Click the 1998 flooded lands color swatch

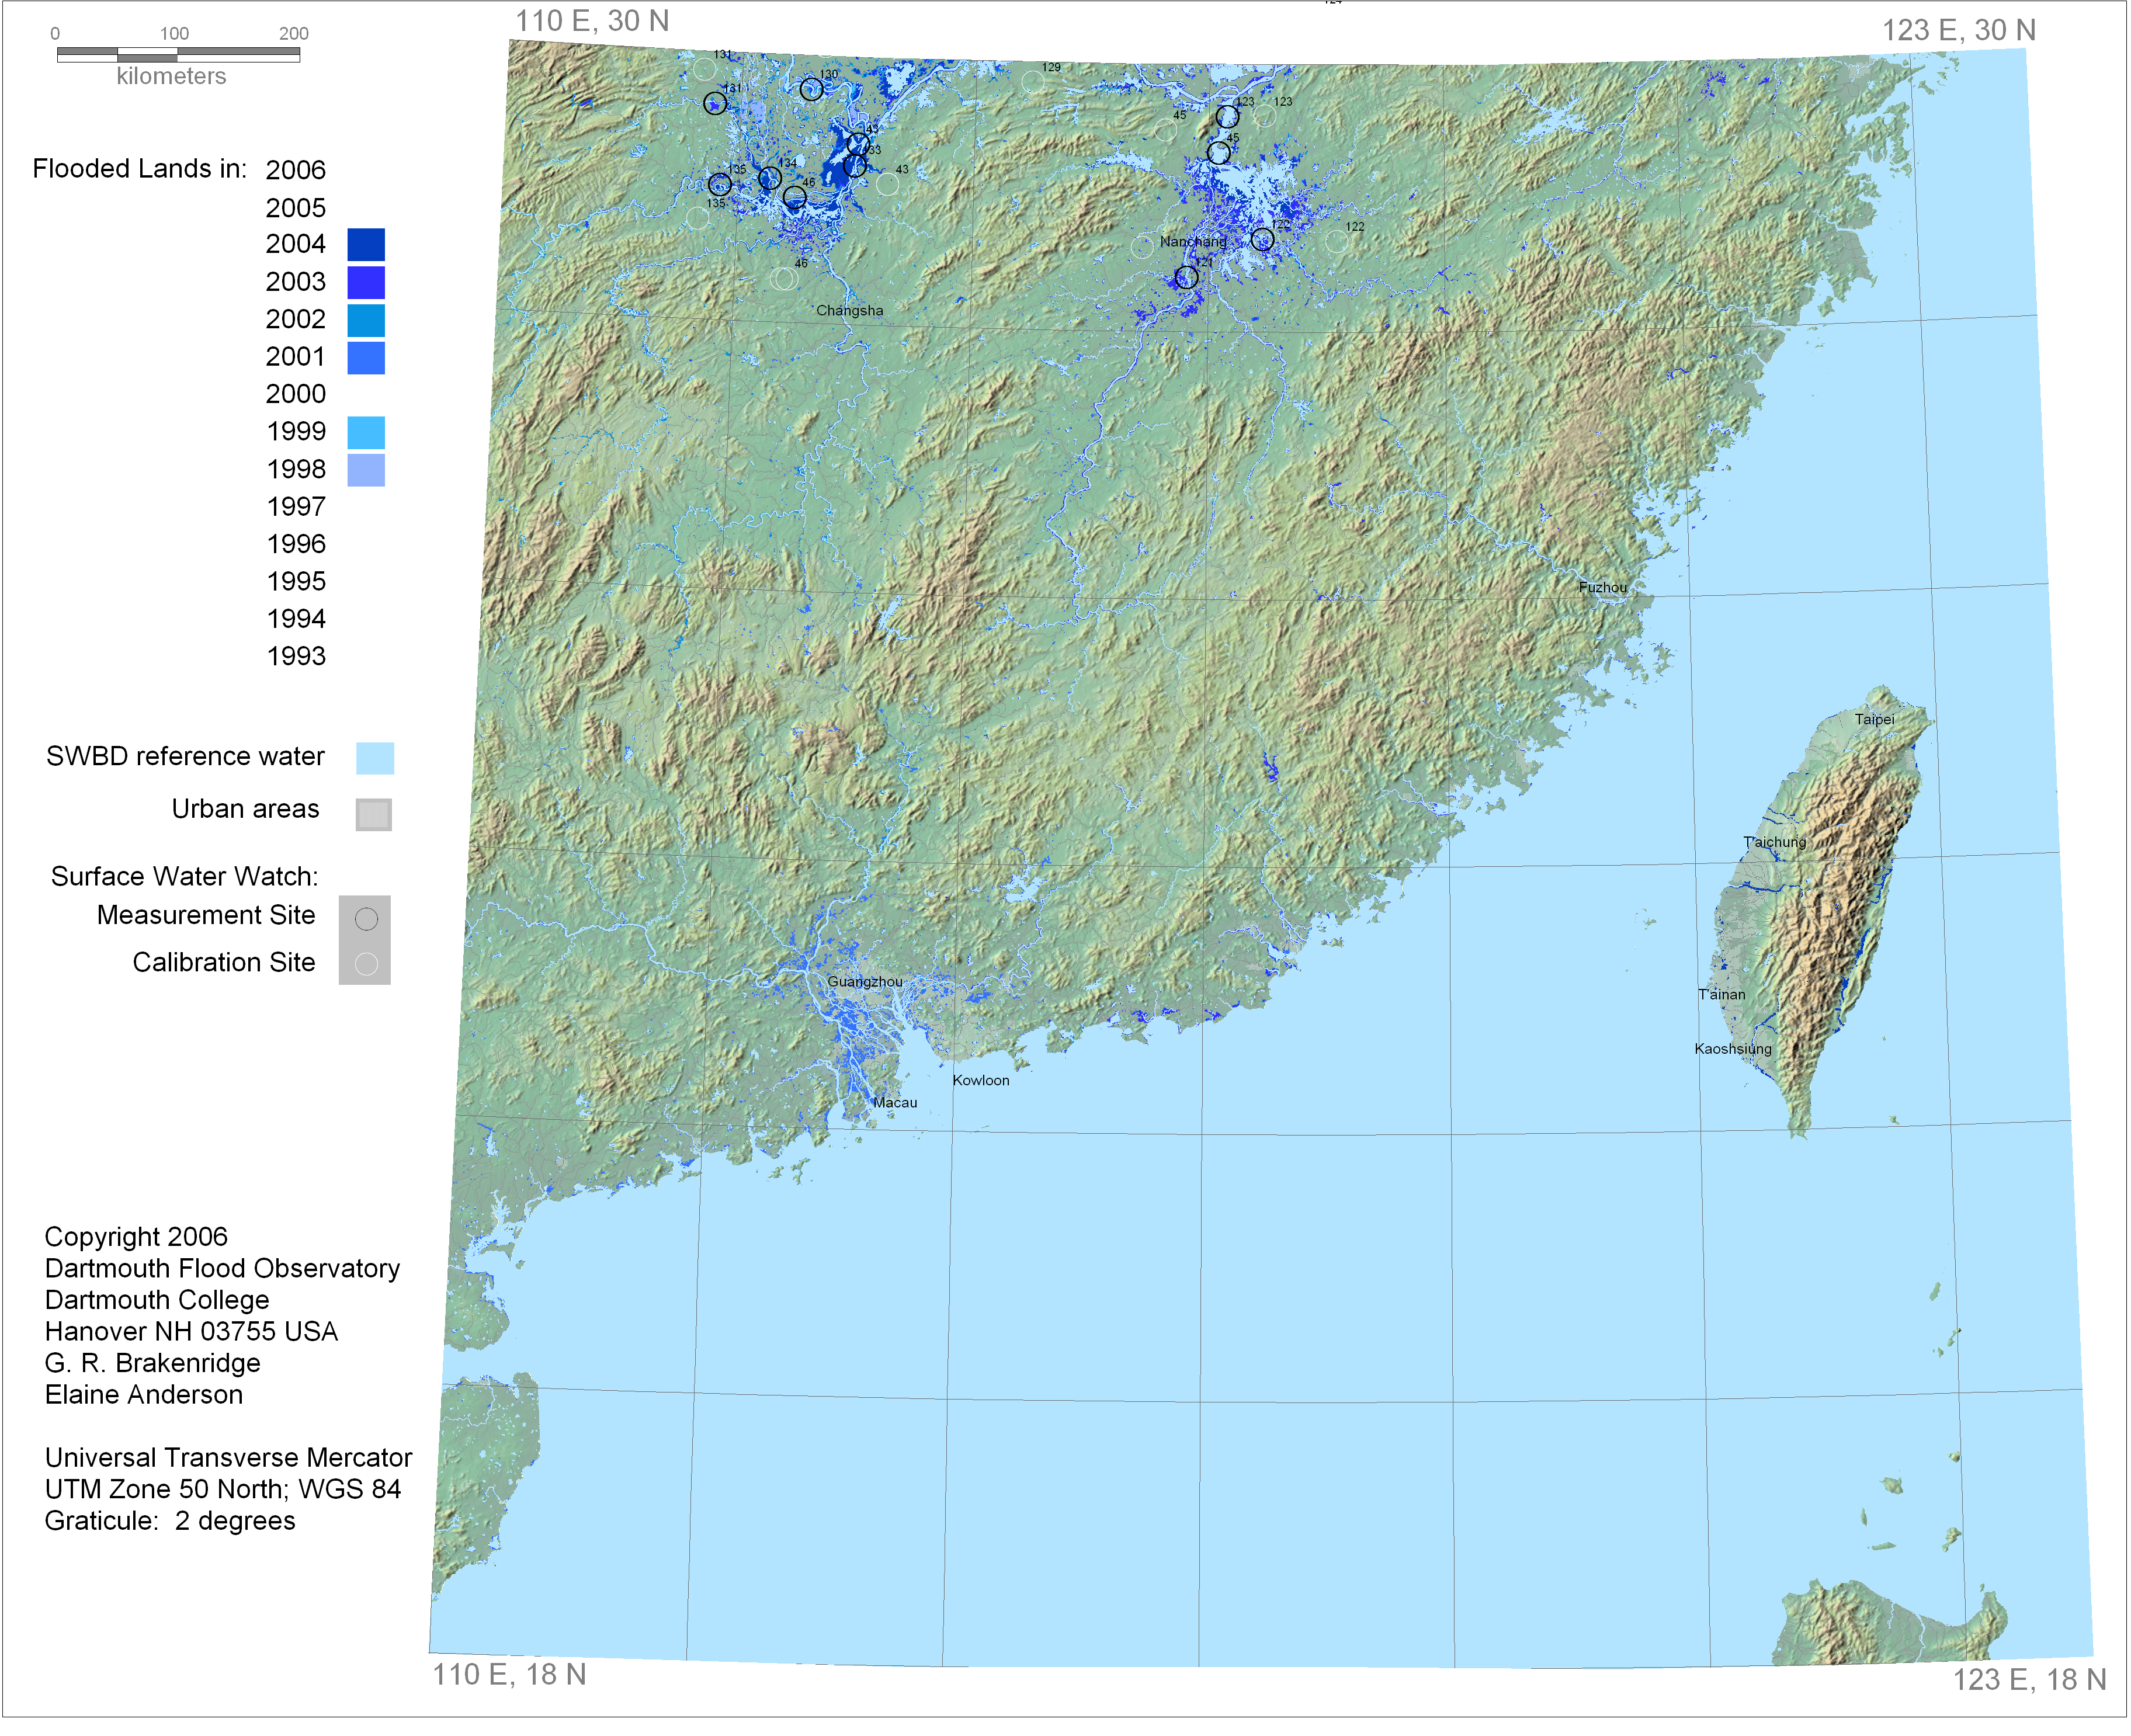(366, 470)
